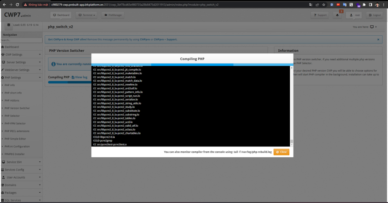Expand Services Config in the sidebar
Image resolution: width=388 pixels, height=203 pixels.
(x=21, y=170)
